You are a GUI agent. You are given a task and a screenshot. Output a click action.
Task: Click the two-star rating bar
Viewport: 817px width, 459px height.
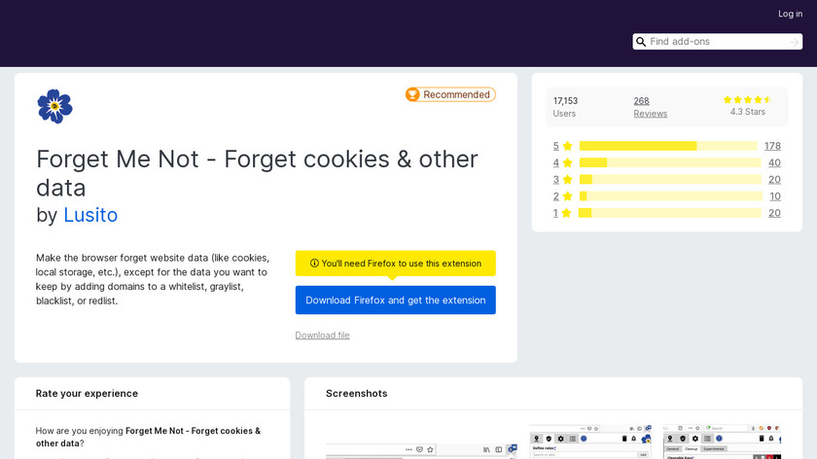click(668, 195)
